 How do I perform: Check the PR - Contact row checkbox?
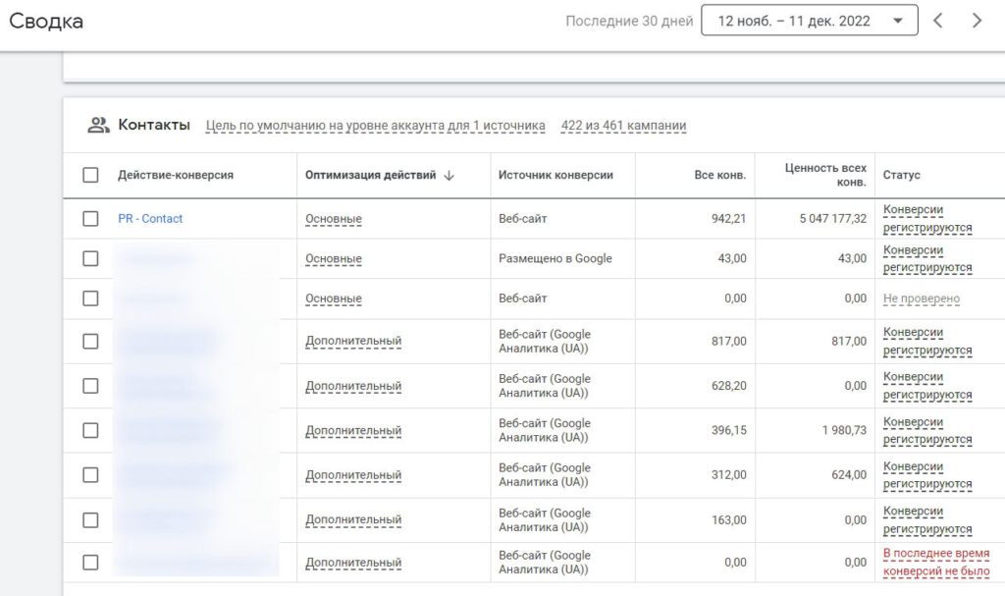pos(90,219)
